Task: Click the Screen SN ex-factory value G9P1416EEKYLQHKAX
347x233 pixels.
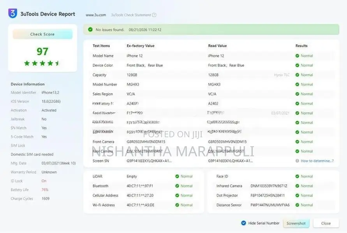Action: 149,161
